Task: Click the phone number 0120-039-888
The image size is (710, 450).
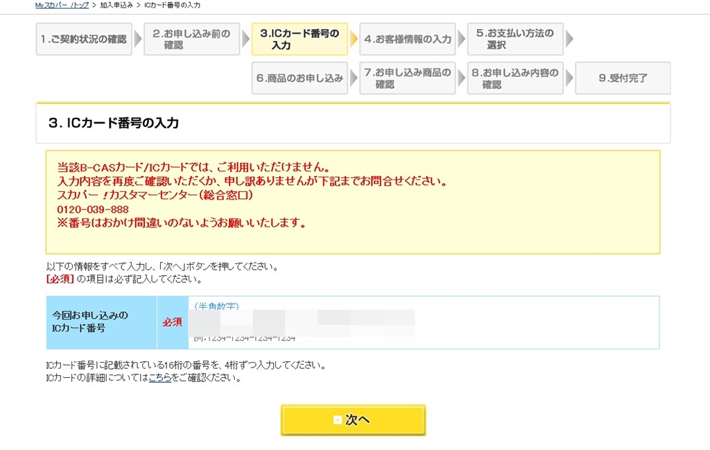Action: [x=93, y=209]
